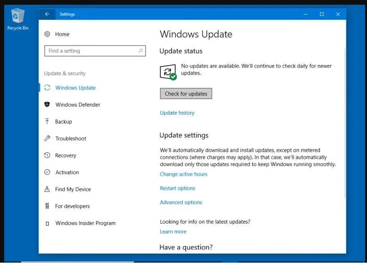The width and height of the screenshot is (367, 265).
Task: Click the Home gear icon
Action: [47, 34]
